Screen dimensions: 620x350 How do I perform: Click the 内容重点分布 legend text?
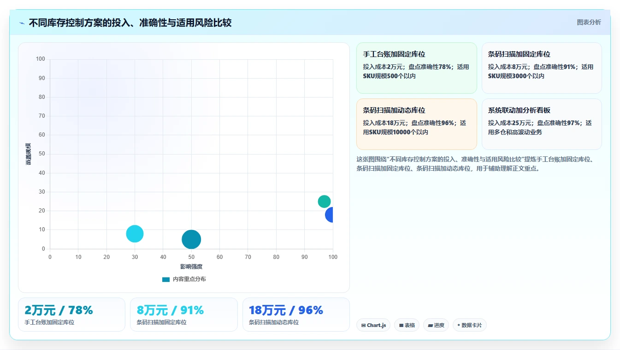point(189,279)
